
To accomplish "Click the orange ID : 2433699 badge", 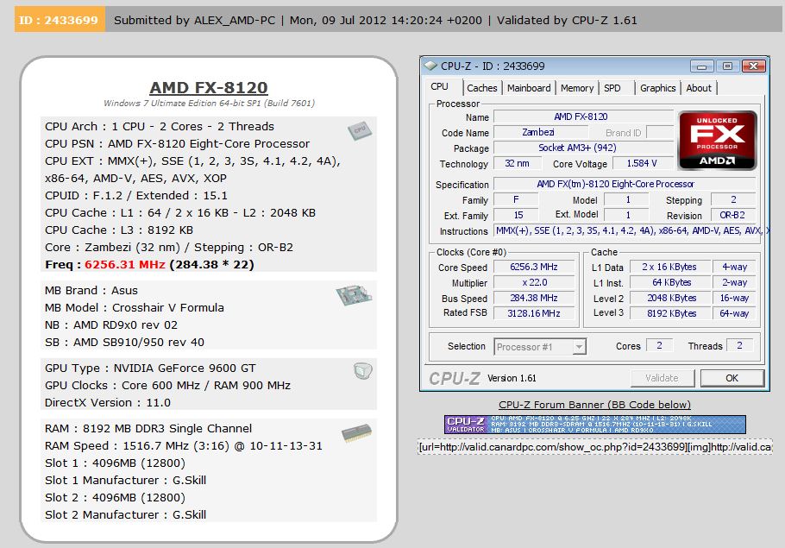I will pos(60,20).
